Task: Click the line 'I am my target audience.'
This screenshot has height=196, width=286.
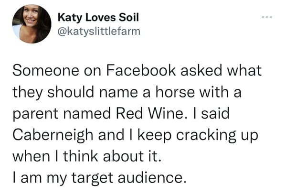Action: pyautogui.click(x=100, y=178)
